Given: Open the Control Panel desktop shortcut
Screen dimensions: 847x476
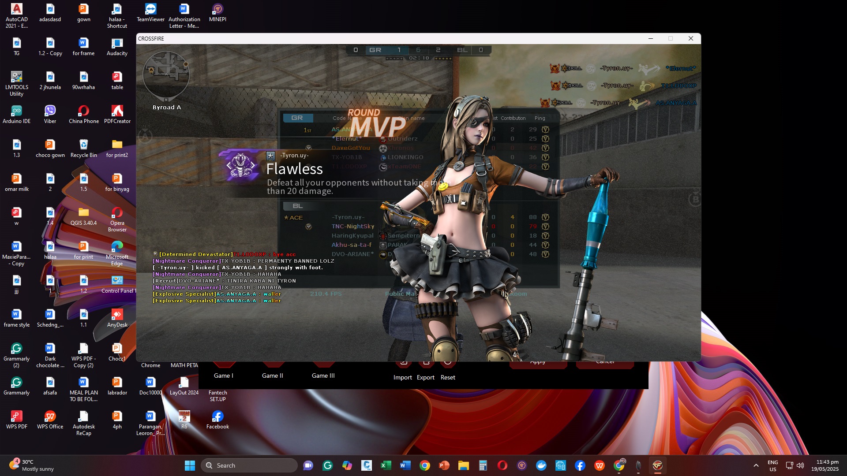Looking at the screenshot, I should click(117, 284).
